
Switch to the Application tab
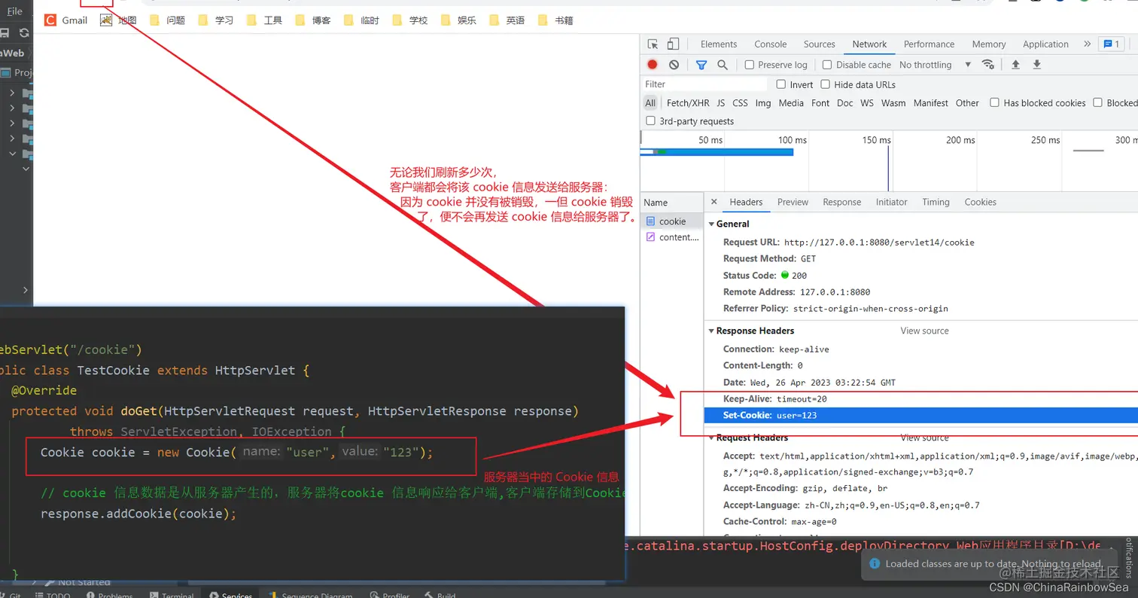point(1045,44)
